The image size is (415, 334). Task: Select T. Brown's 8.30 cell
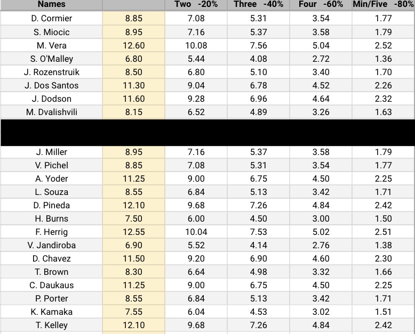pos(133,272)
